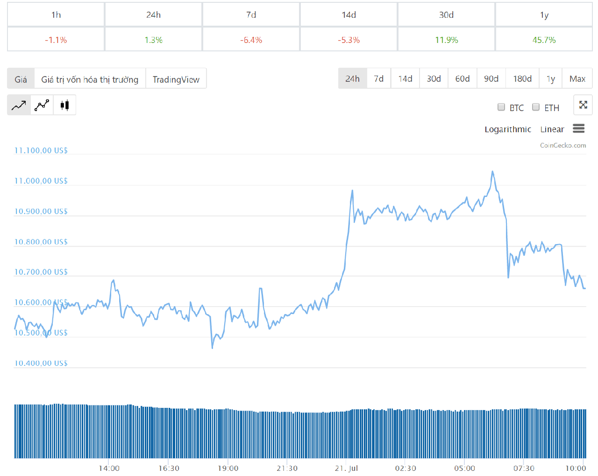Switch to Logarithmic scale
598x476 pixels.
pos(508,129)
